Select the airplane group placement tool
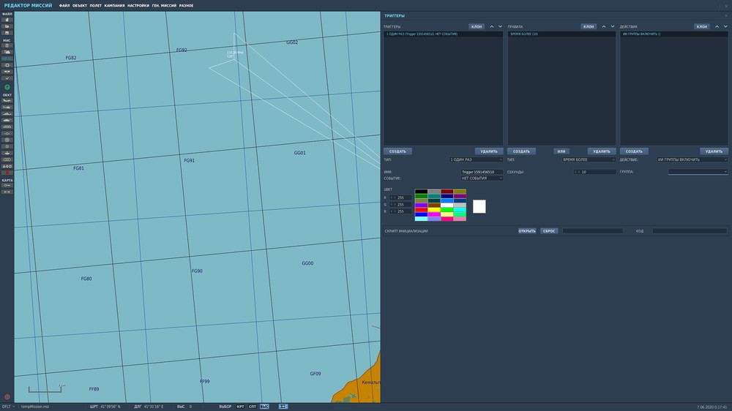The height and width of the screenshot is (411, 732). [7, 101]
